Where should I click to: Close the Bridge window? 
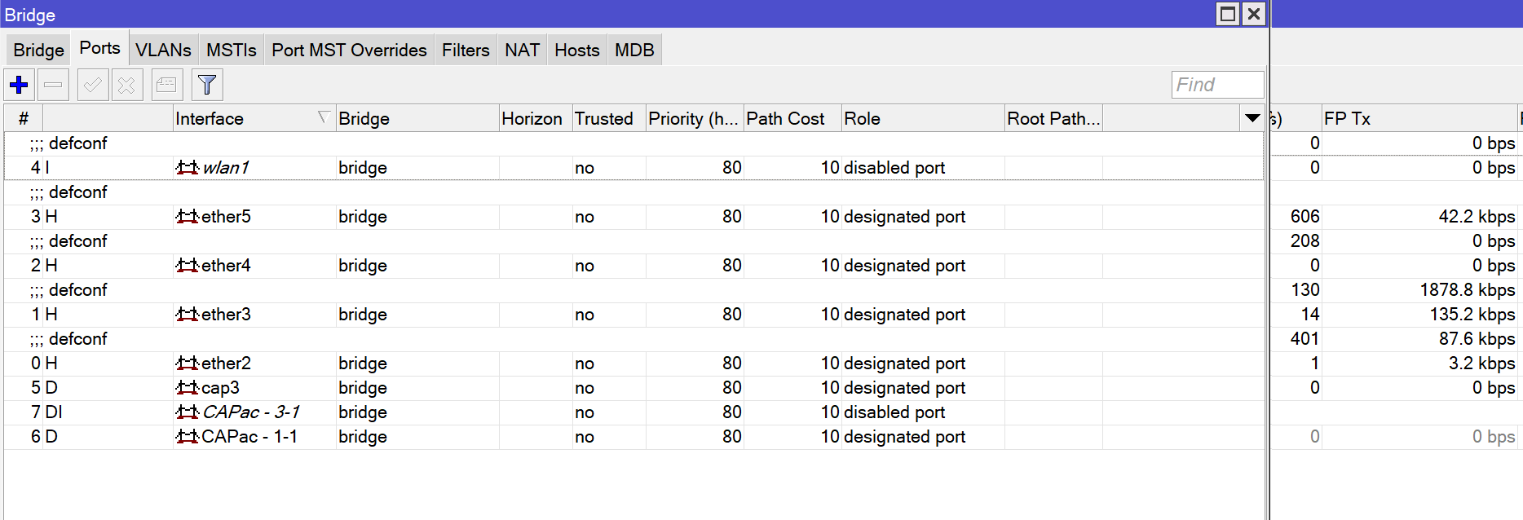(x=1254, y=14)
